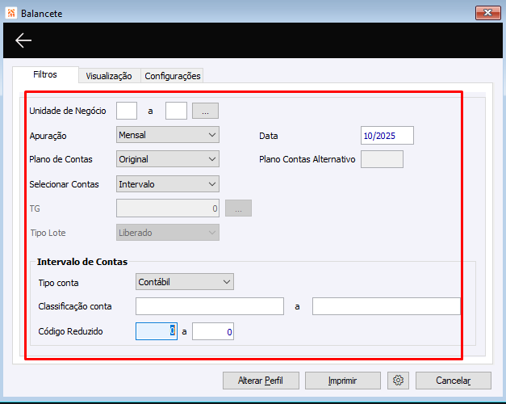Open the Selecionar Contas Intervalo dropdown
506x404 pixels.
pyautogui.click(x=168, y=184)
